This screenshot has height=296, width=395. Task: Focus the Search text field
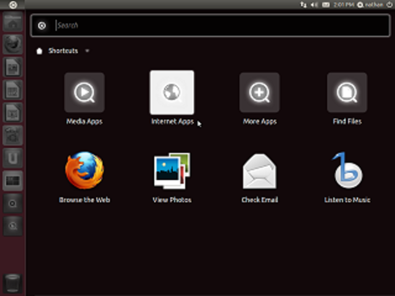click(210, 25)
